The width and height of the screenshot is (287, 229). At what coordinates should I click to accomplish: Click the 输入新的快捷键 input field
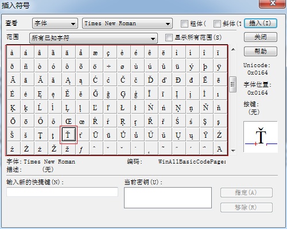(62, 192)
